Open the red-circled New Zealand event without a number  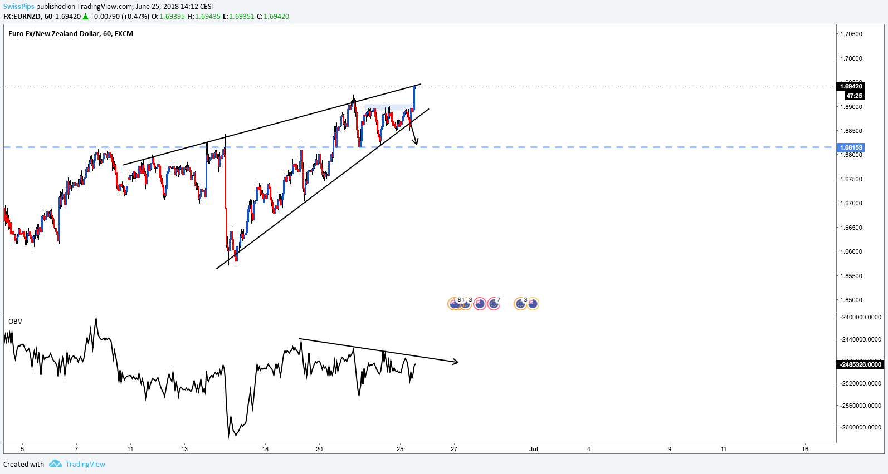pyautogui.click(x=480, y=304)
